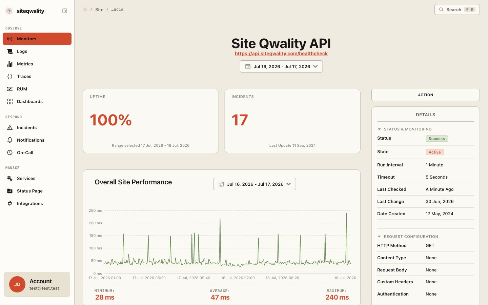Click the Last Change 30 Jun, 2026 value
The width and height of the screenshot is (488, 305).
click(440, 202)
